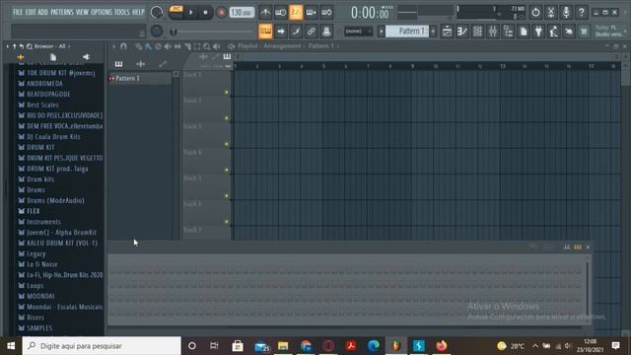Screen dimensions: 631x355
Task: Open the OPTIONS menu
Action: click(x=102, y=12)
